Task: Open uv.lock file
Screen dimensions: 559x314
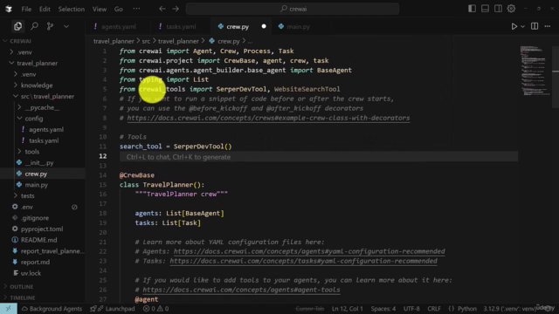Action: [31, 273]
